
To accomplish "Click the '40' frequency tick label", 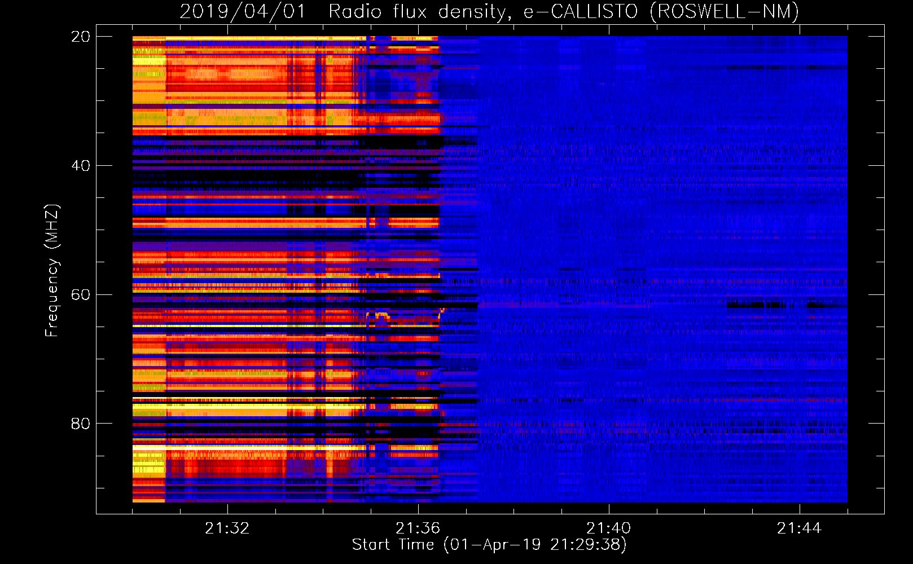I will point(80,166).
